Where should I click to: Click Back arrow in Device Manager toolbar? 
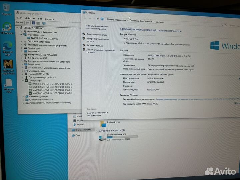pos(17,23)
